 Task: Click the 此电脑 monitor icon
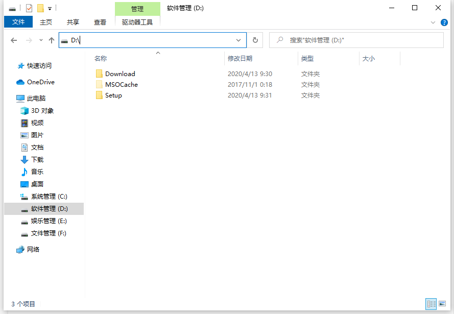tap(20, 99)
